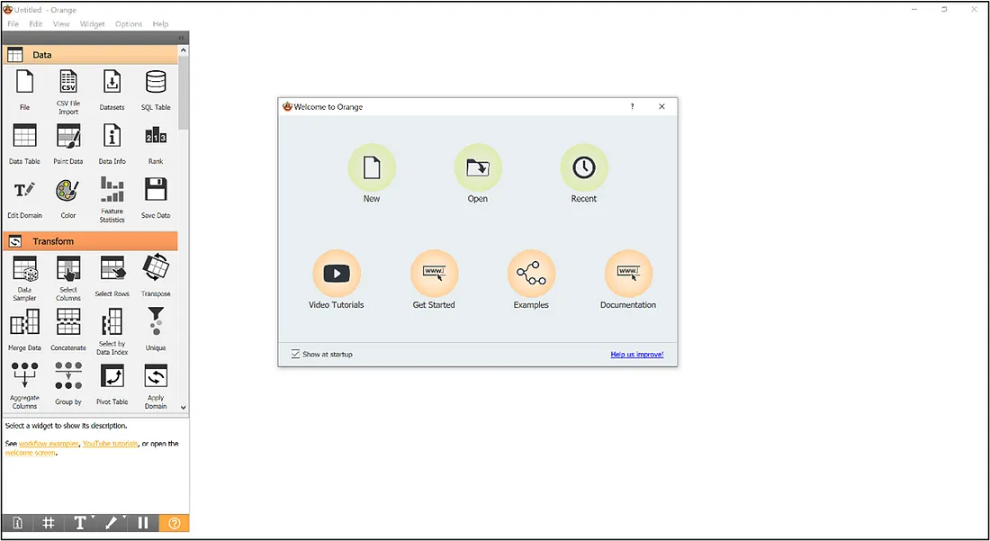Viewport: 990px width, 541px height.
Task: Select the text annotation tool
Action: pyautogui.click(x=80, y=523)
